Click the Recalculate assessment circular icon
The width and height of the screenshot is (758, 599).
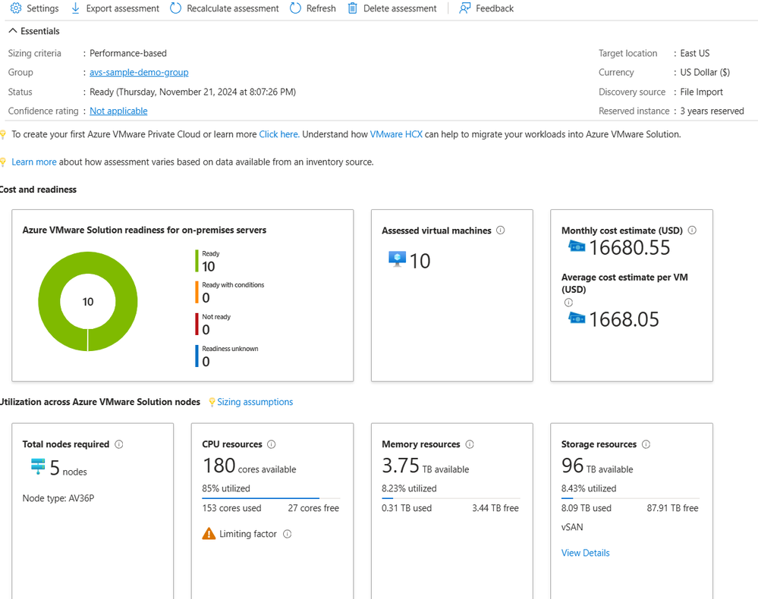coord(175,8)
